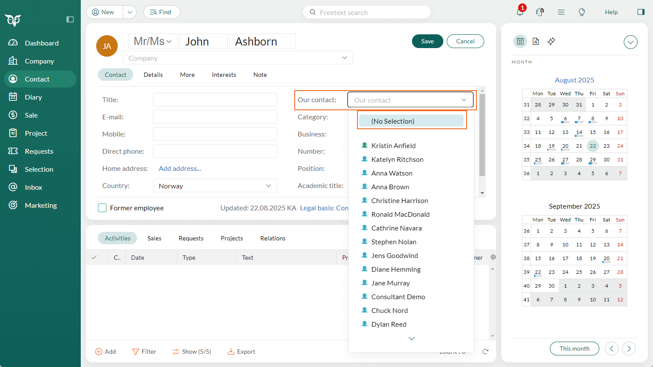The image size is (653, 367).
Task: Collapse the side panel with the chevron
Action: point(630,42)
